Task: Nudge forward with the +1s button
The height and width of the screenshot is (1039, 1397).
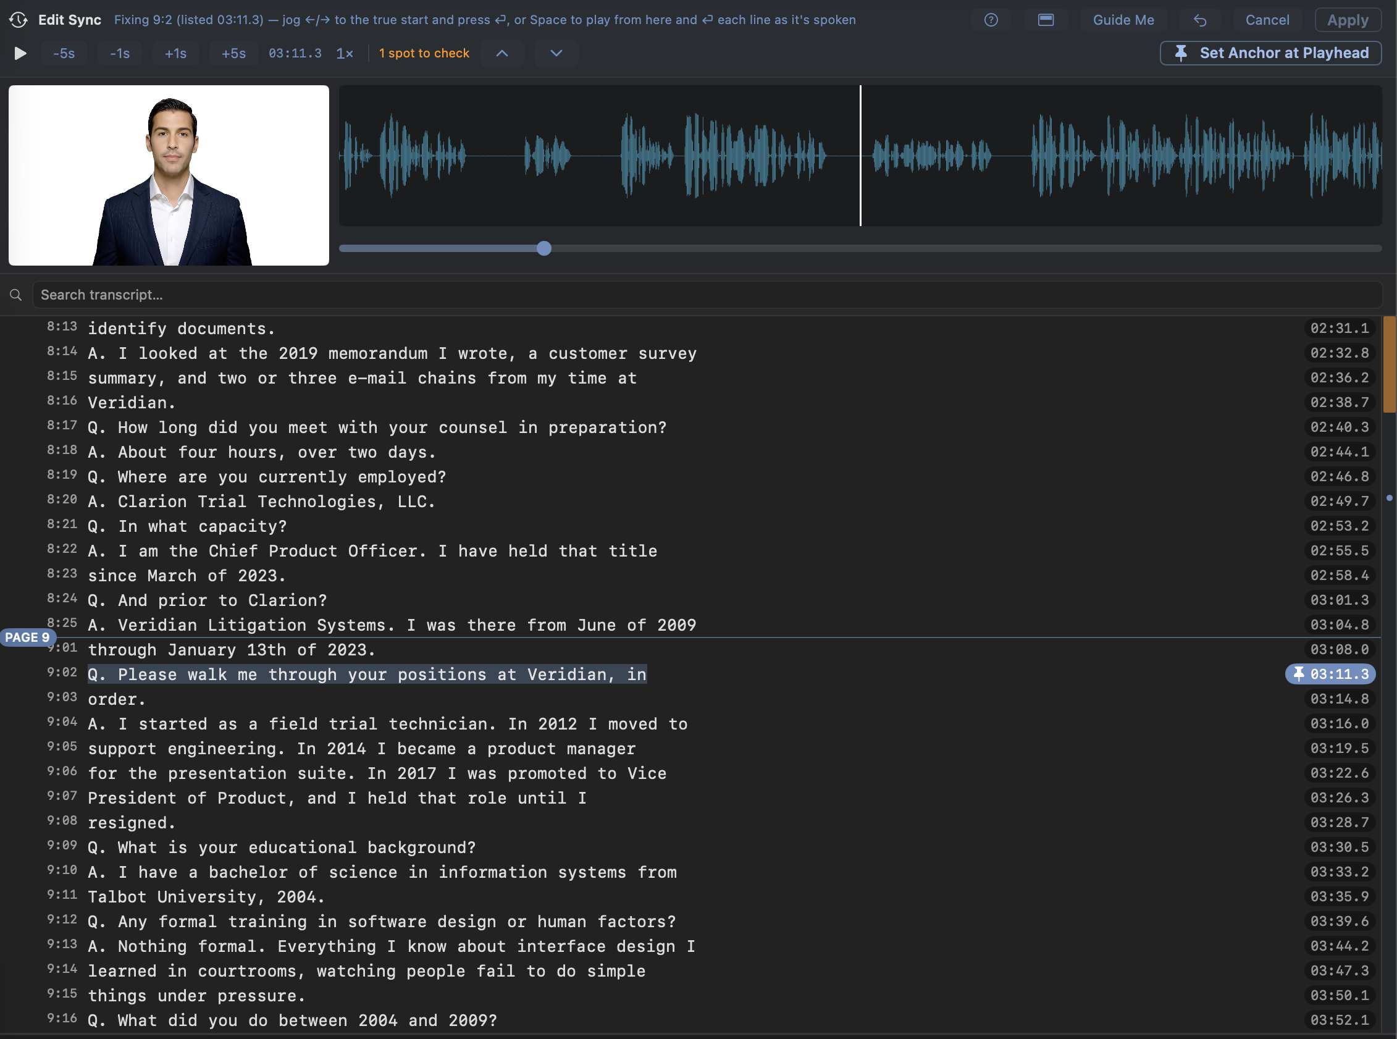Action: 175,54
